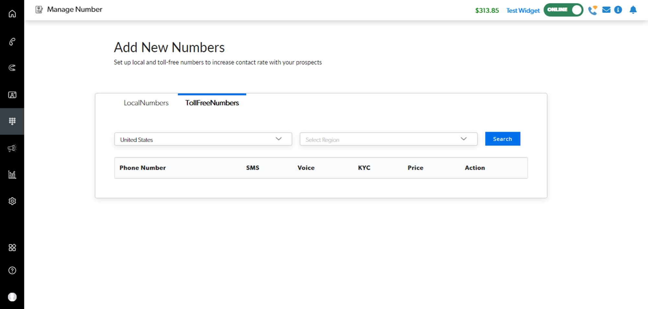Open the envelope messages icon
The image size is (648, 309).
pos(606,10)
